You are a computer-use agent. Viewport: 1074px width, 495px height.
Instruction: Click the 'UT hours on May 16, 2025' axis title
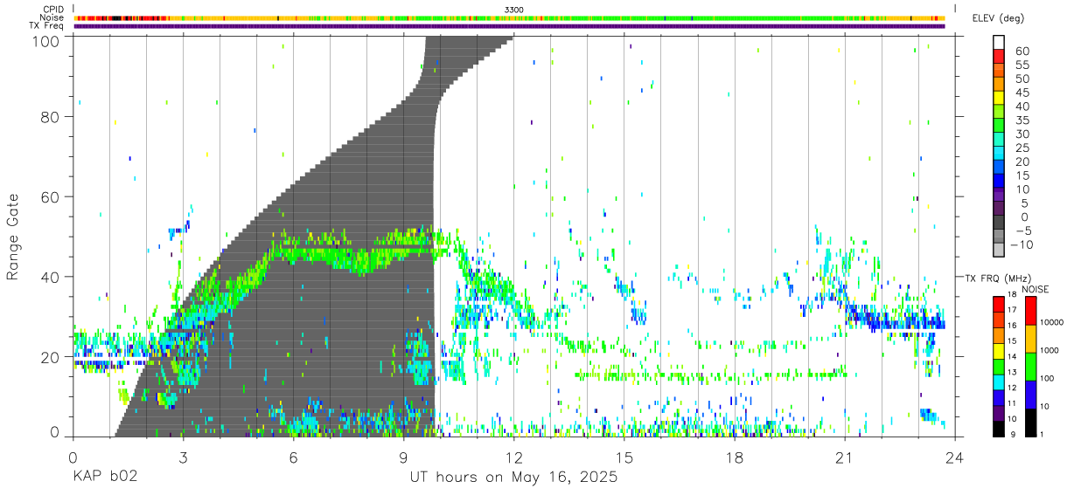pos(514,478)
